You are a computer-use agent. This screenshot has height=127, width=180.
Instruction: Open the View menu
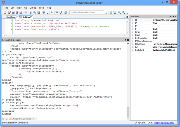point(19,8)
